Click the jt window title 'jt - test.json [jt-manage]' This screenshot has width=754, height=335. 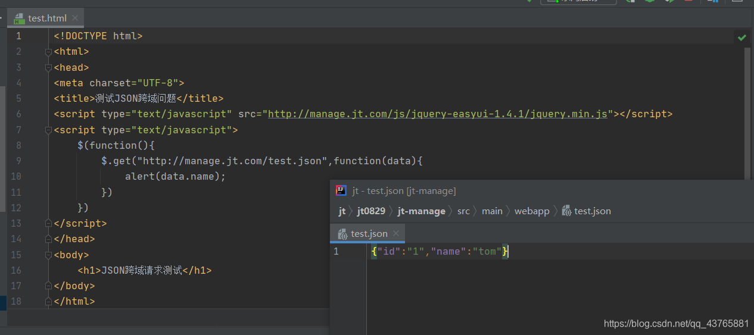[404, 190]
